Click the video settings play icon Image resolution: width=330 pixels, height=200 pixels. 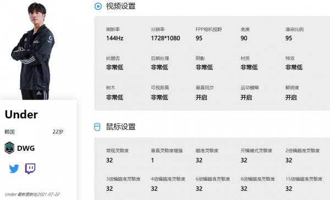click(x=98, y=6)
